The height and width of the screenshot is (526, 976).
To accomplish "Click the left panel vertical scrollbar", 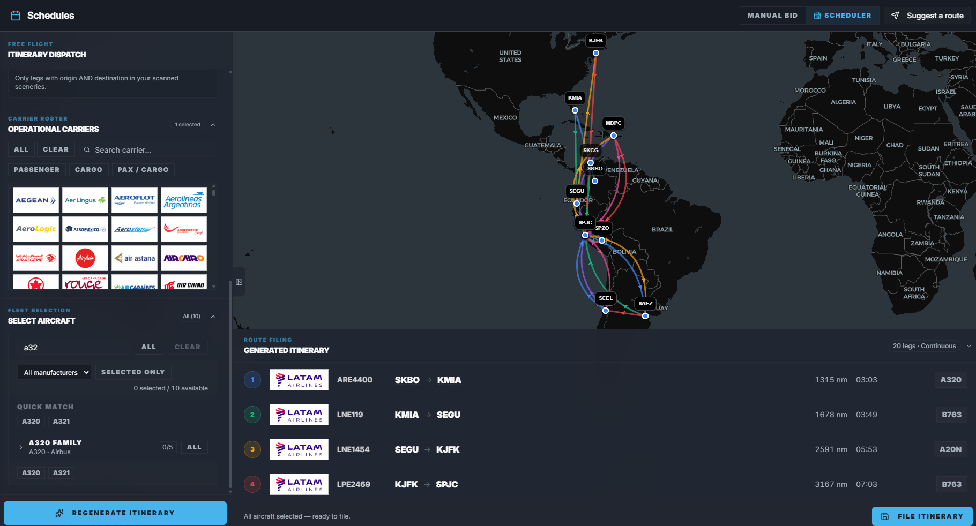I will [x=230, y=383].
